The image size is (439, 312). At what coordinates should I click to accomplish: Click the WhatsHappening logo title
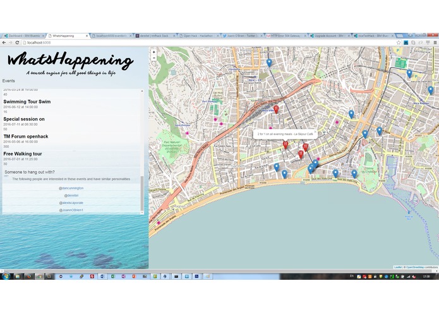coord(70,60)
